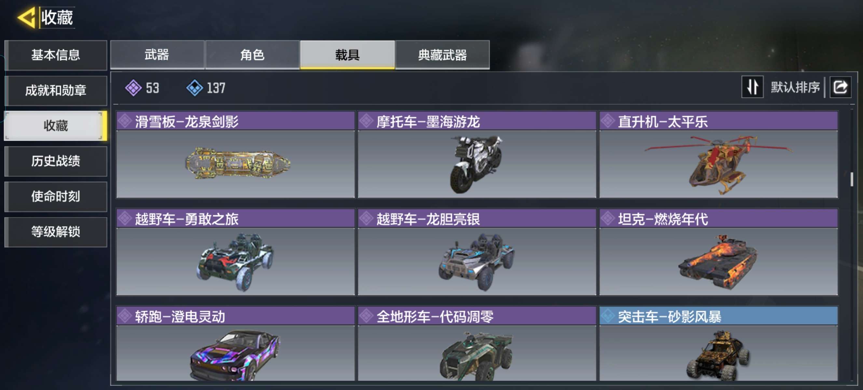The width and height of the screenshot is (863, 390).
Task: Toggle the sort order arrows icon
Action: (x=752, y=87)
